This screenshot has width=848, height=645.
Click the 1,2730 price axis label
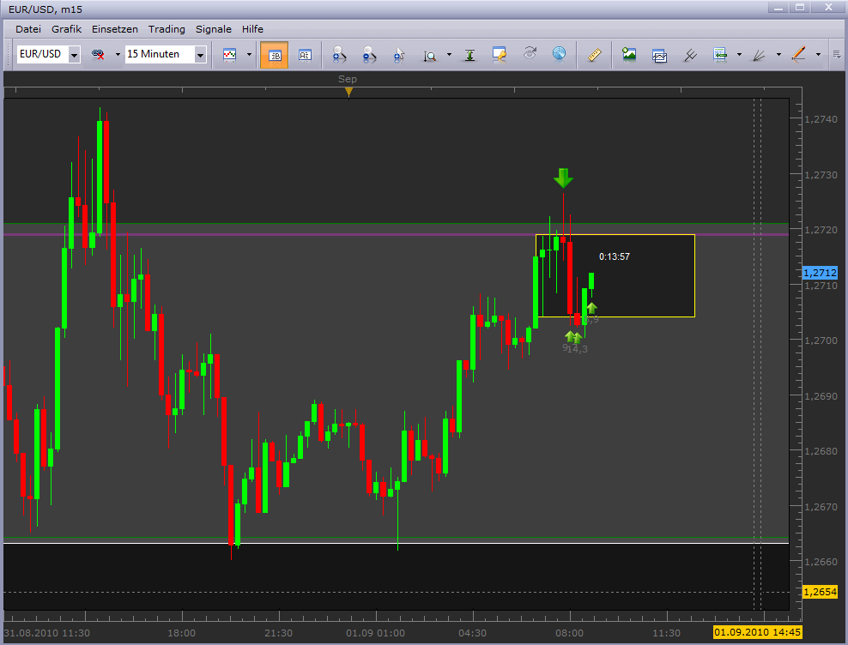821,175
